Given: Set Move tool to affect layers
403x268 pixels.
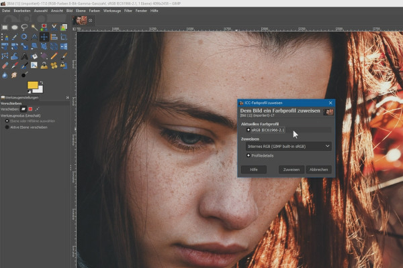Looking at the screenshot, I should (24, 109).
